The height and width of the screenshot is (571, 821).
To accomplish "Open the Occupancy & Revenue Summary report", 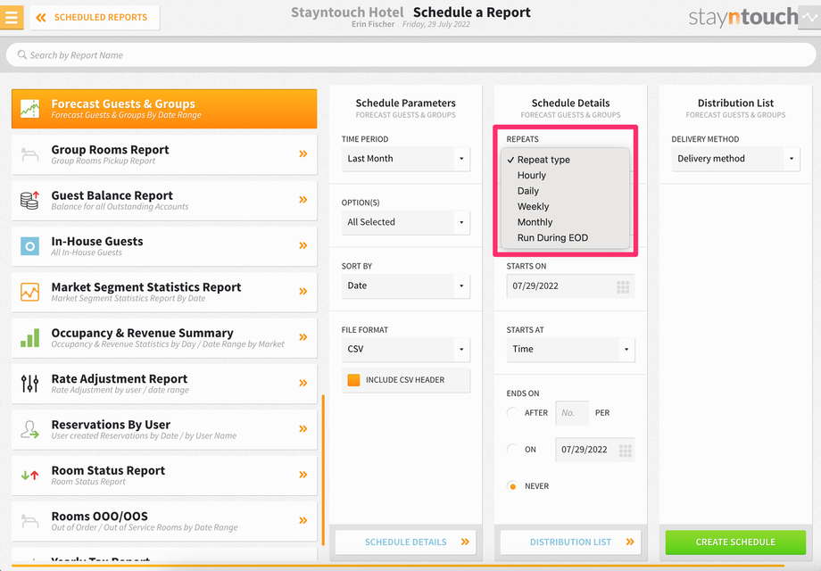I will pyautogui.click(x=164, y=337).
